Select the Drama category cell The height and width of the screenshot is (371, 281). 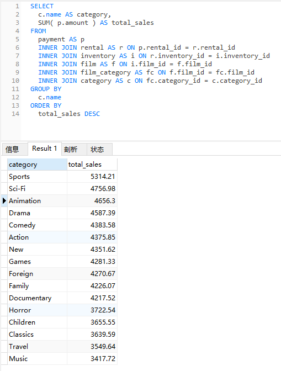pyautogui.click(x=37, y=213)
